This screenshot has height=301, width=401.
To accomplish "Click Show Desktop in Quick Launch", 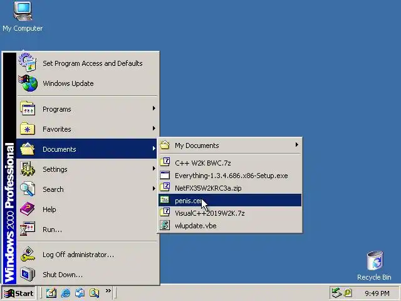I will click(x=51, y=293).
